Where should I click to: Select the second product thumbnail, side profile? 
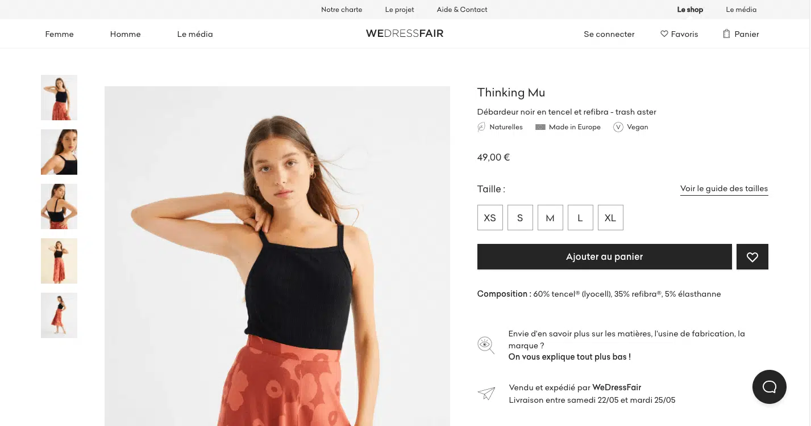pos(59,152)
